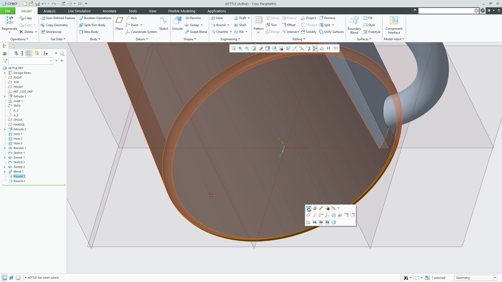Toggle model tree columns display button
Screen dimensions: 502x282
tap(28, 53)
